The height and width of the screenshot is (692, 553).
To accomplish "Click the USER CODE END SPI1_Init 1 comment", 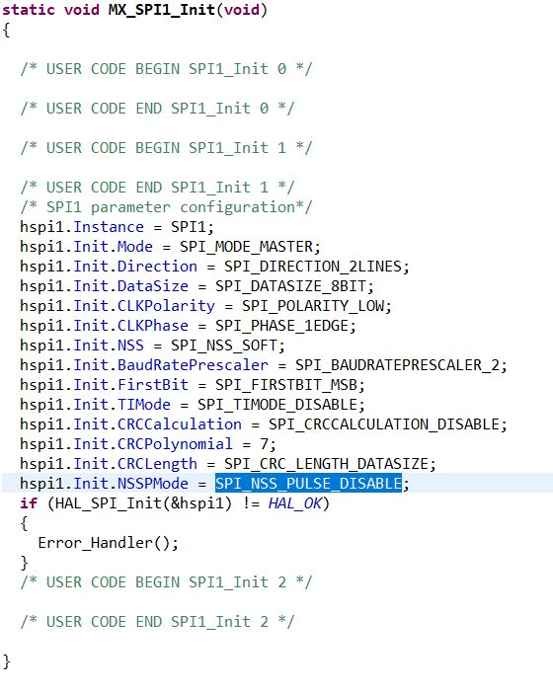I will (x=157, y=188).
